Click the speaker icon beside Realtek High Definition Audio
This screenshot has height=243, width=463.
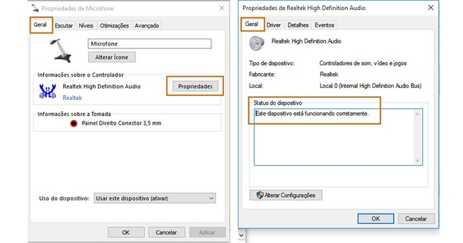(257, 43)
